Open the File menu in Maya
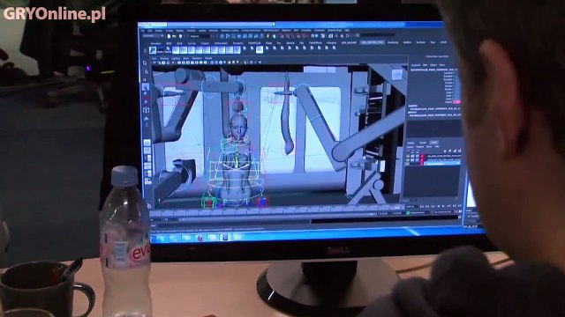 [x=142, y=31]
